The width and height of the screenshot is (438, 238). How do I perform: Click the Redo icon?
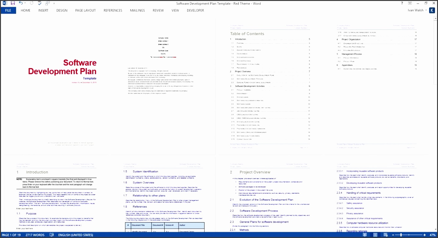pyautogui.click(x=31, y=3)
